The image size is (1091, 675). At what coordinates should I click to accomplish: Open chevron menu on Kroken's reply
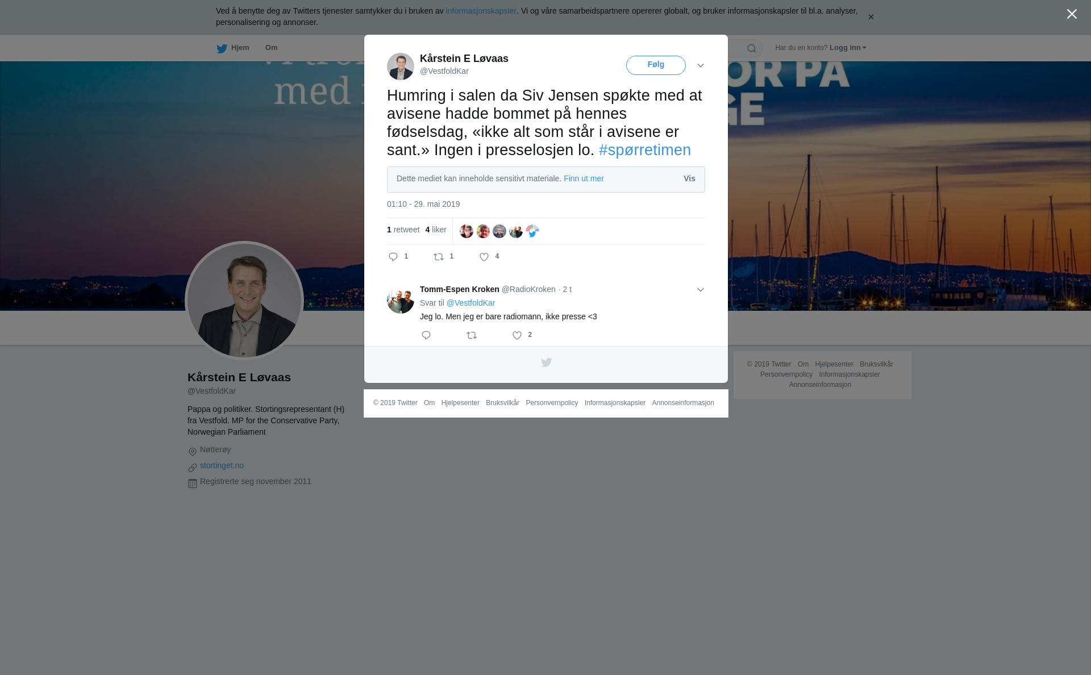tap(701, 290)
